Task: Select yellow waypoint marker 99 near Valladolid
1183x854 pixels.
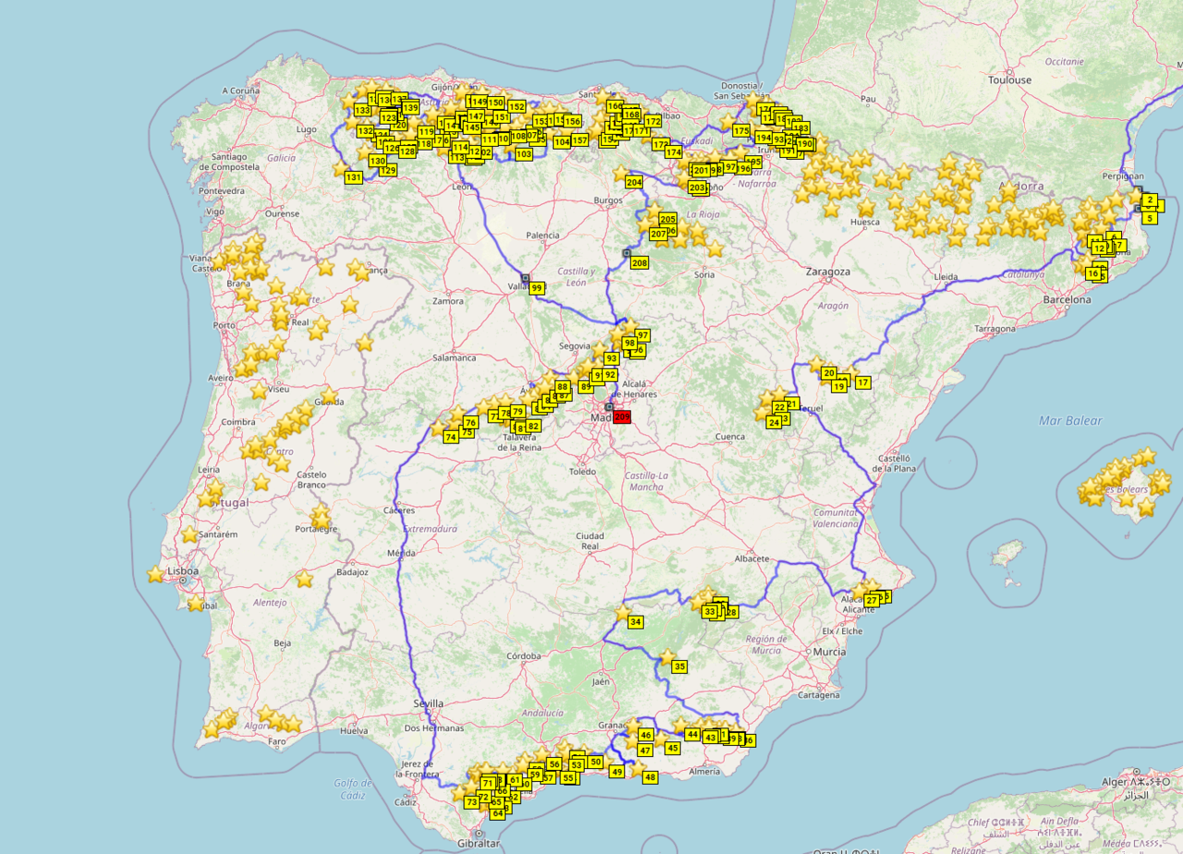Action: coord(537,288)
